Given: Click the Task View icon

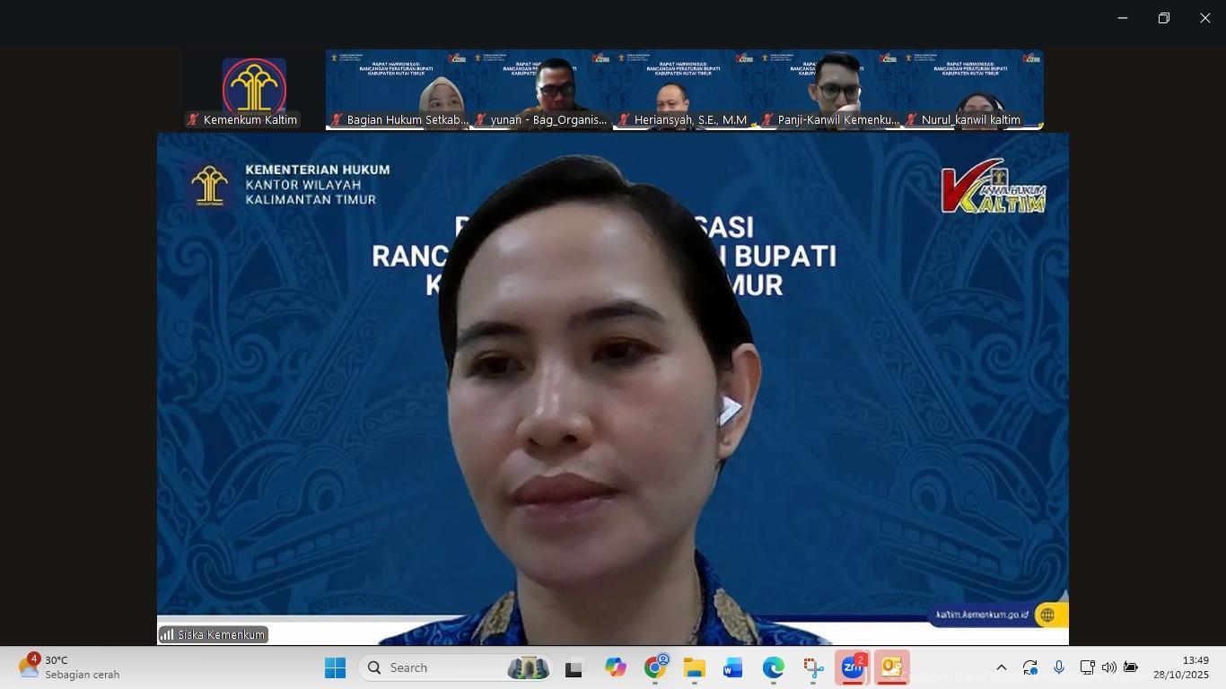Looking at the screenshot, I should 574,668.
